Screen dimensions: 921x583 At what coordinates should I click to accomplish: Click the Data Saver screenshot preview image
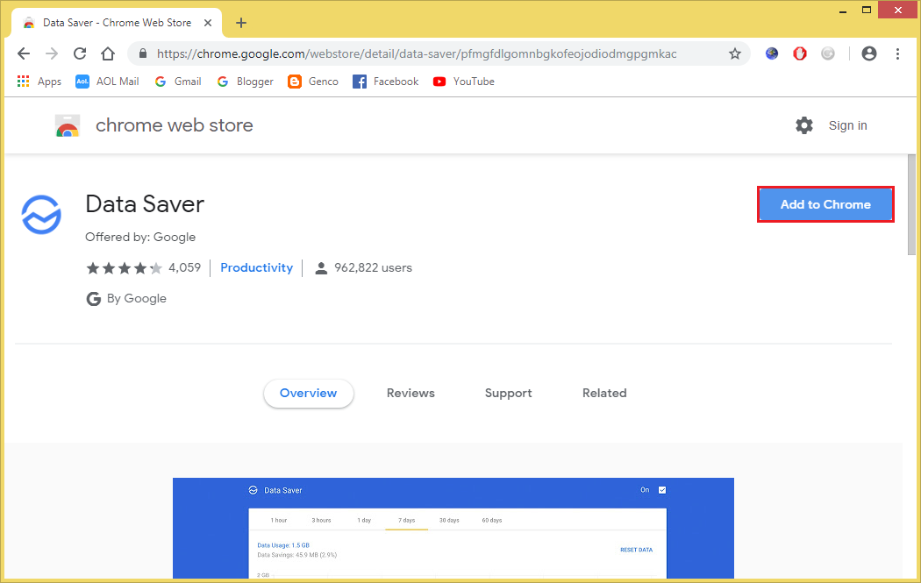point(453,528)
